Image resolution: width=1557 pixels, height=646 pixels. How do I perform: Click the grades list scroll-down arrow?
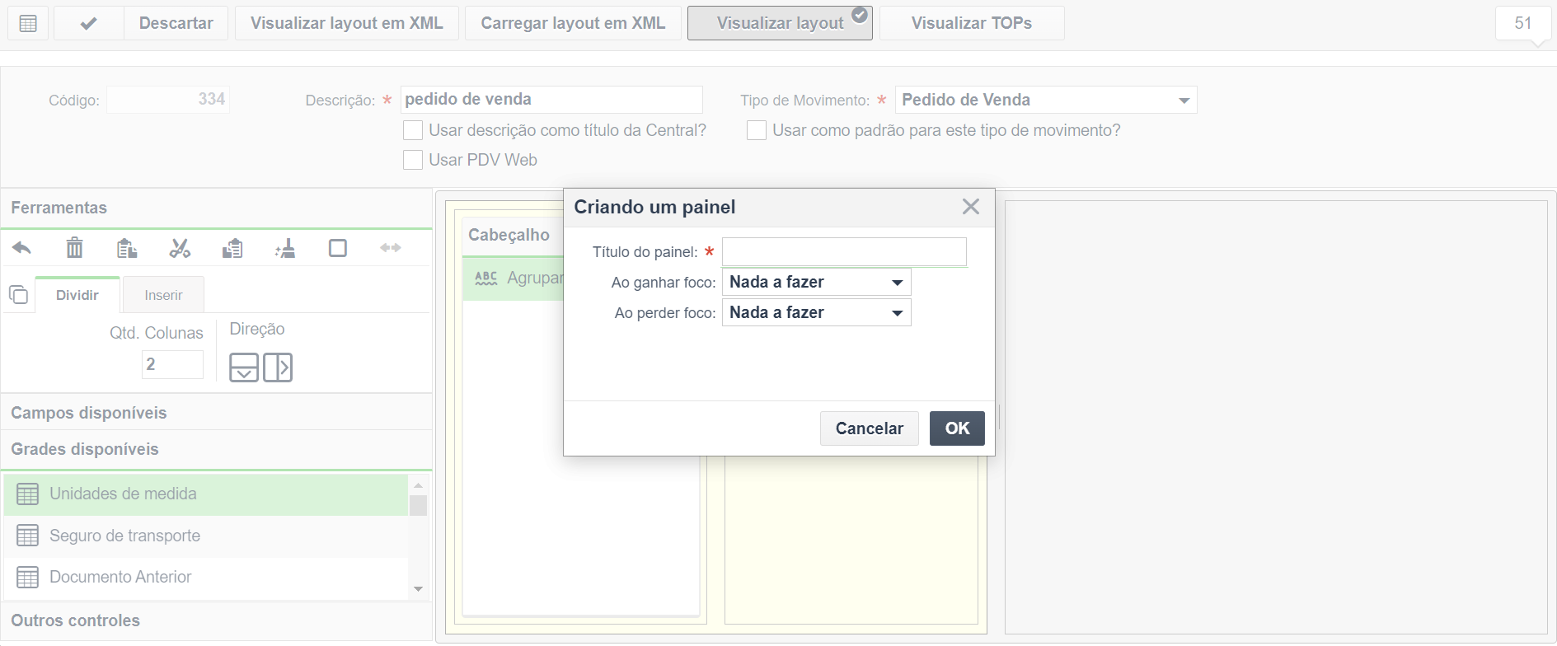click(x=418, y=589)
